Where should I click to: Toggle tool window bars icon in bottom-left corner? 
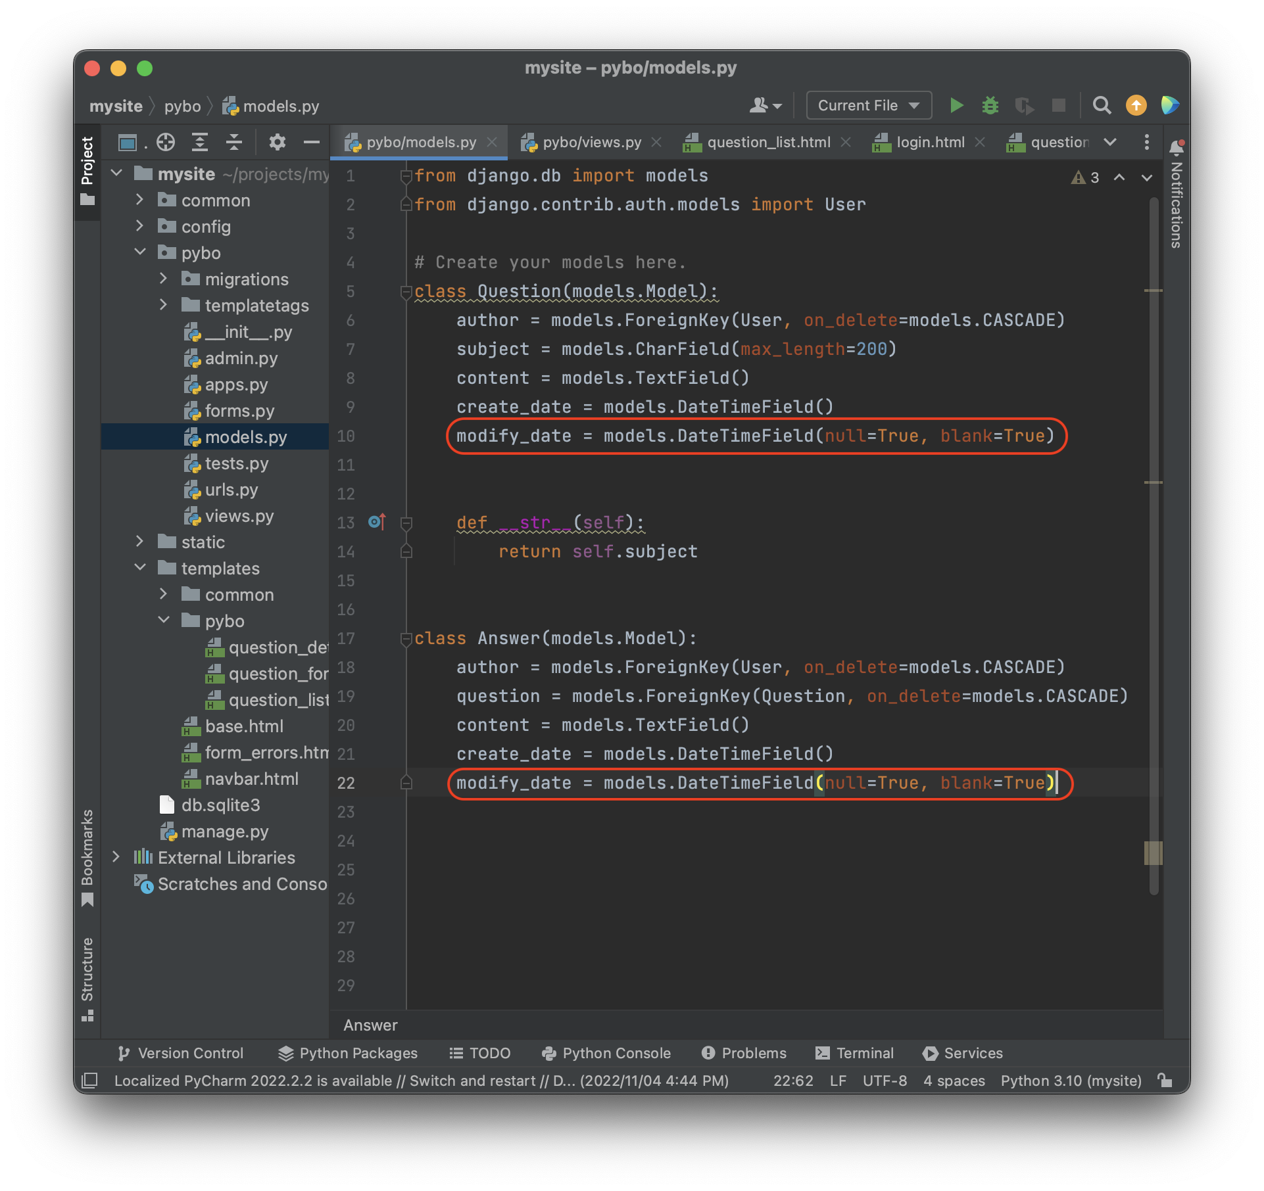click(89, 1081)
